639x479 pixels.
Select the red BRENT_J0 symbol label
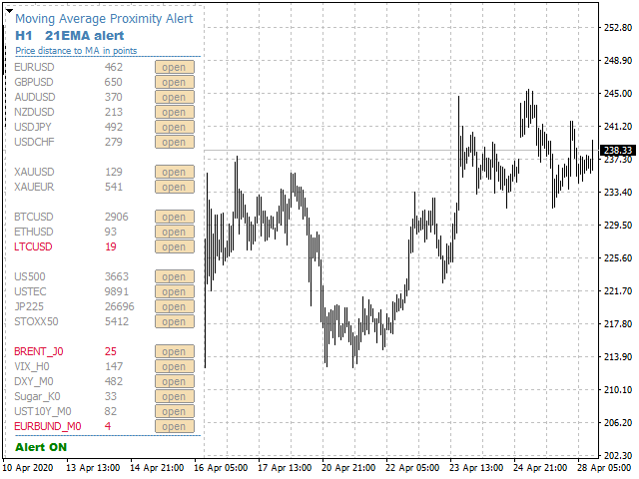39,351
